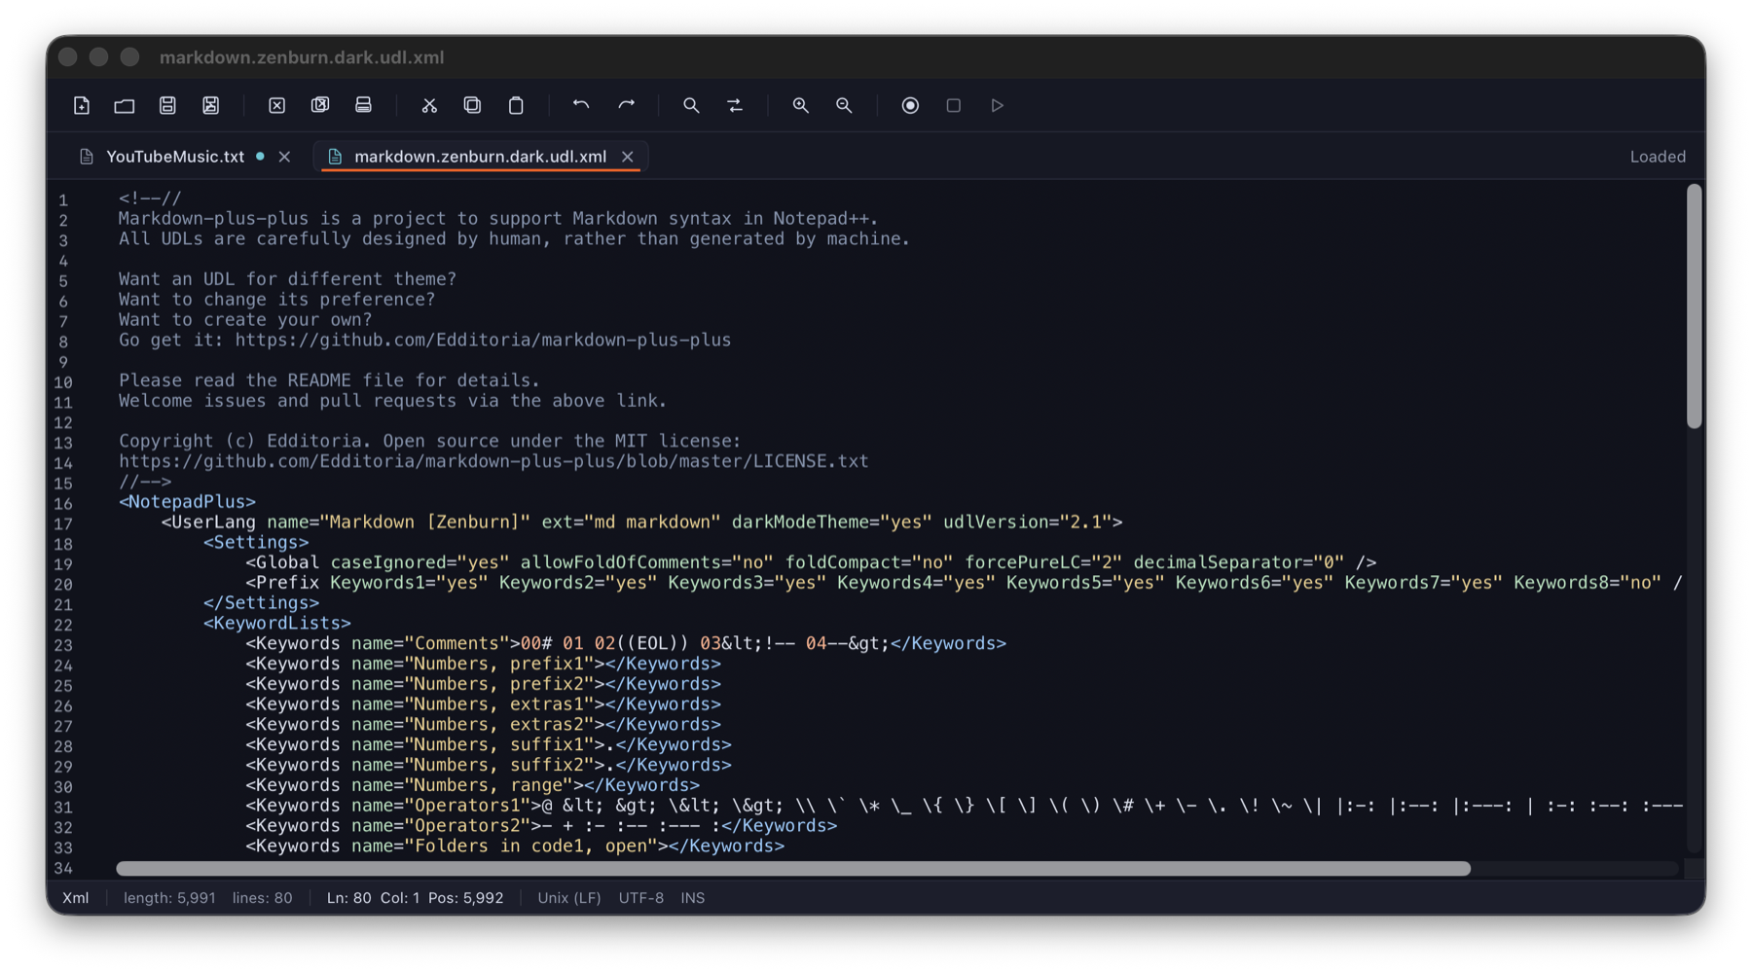Open the Find dialog
This screenshot has height=972, width=1752.
691,105
